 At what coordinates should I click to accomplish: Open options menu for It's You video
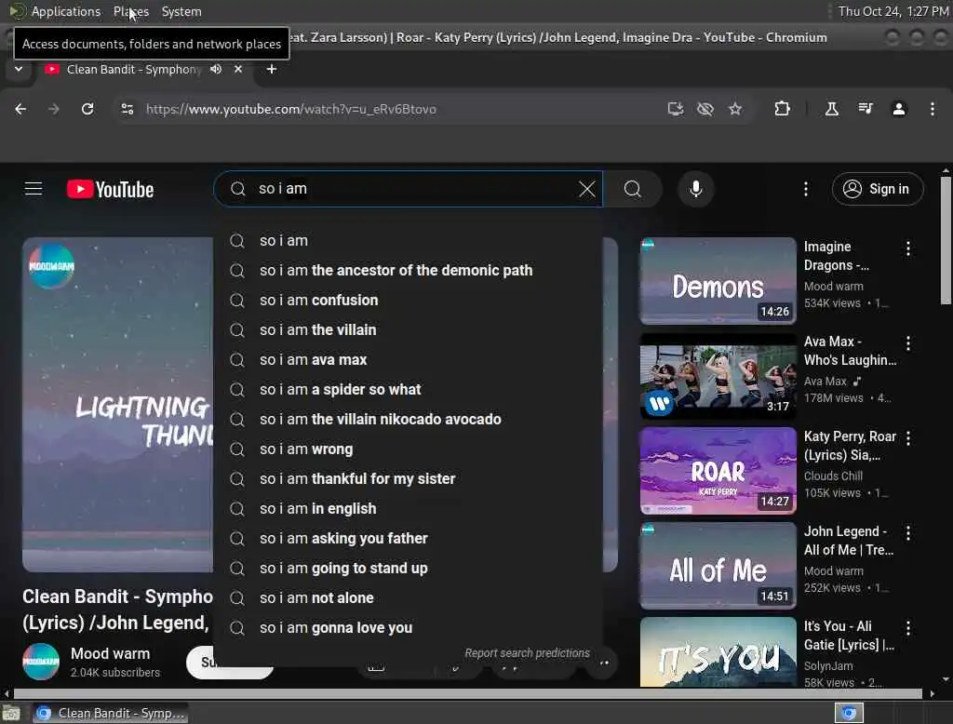tap(908, 628)
